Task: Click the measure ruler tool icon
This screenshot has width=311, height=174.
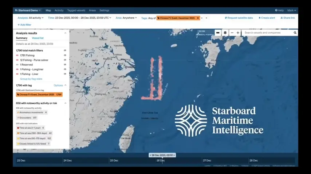Action: click(218, 33)
